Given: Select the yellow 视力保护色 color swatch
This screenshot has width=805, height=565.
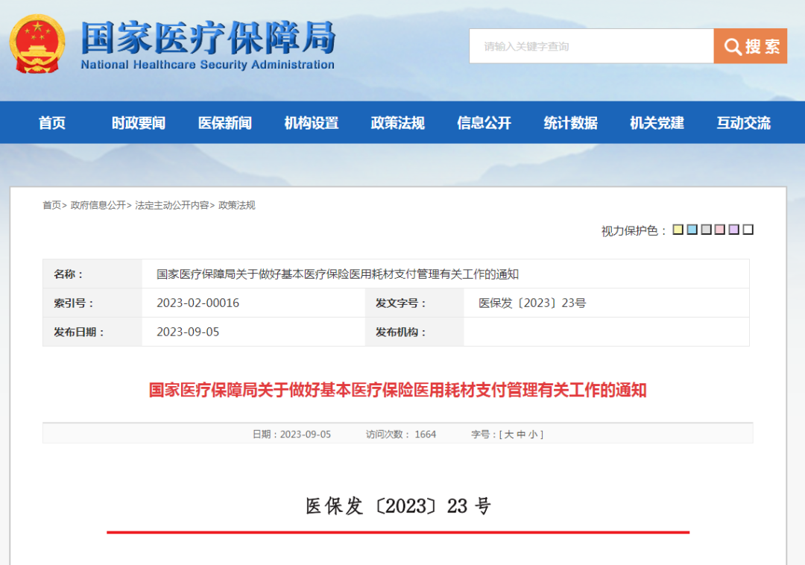Looking at the screenshot, I should [678, 230].
